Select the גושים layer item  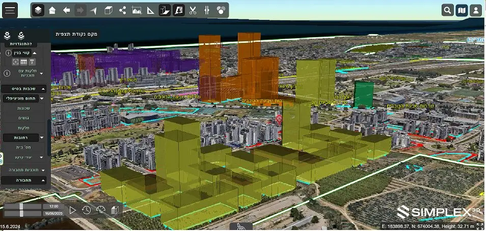(23, 118)
